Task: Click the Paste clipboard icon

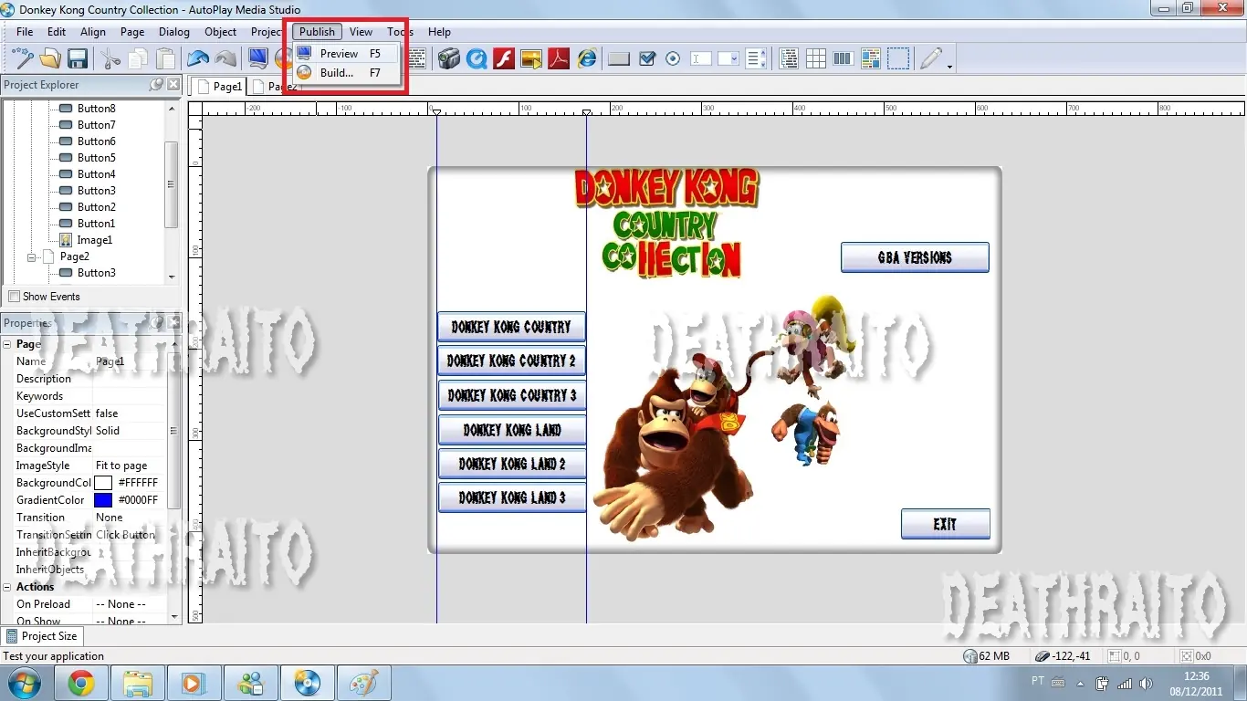Action: point(166,59)
